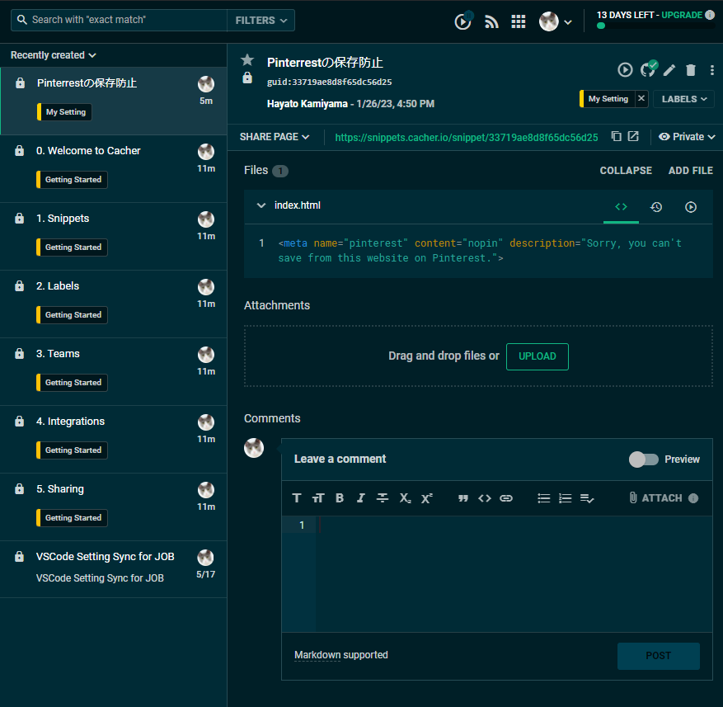The width and height of the screenshot is (723, 707).
Task: Click the text size format icon
Action: click(x=318, y=498)
